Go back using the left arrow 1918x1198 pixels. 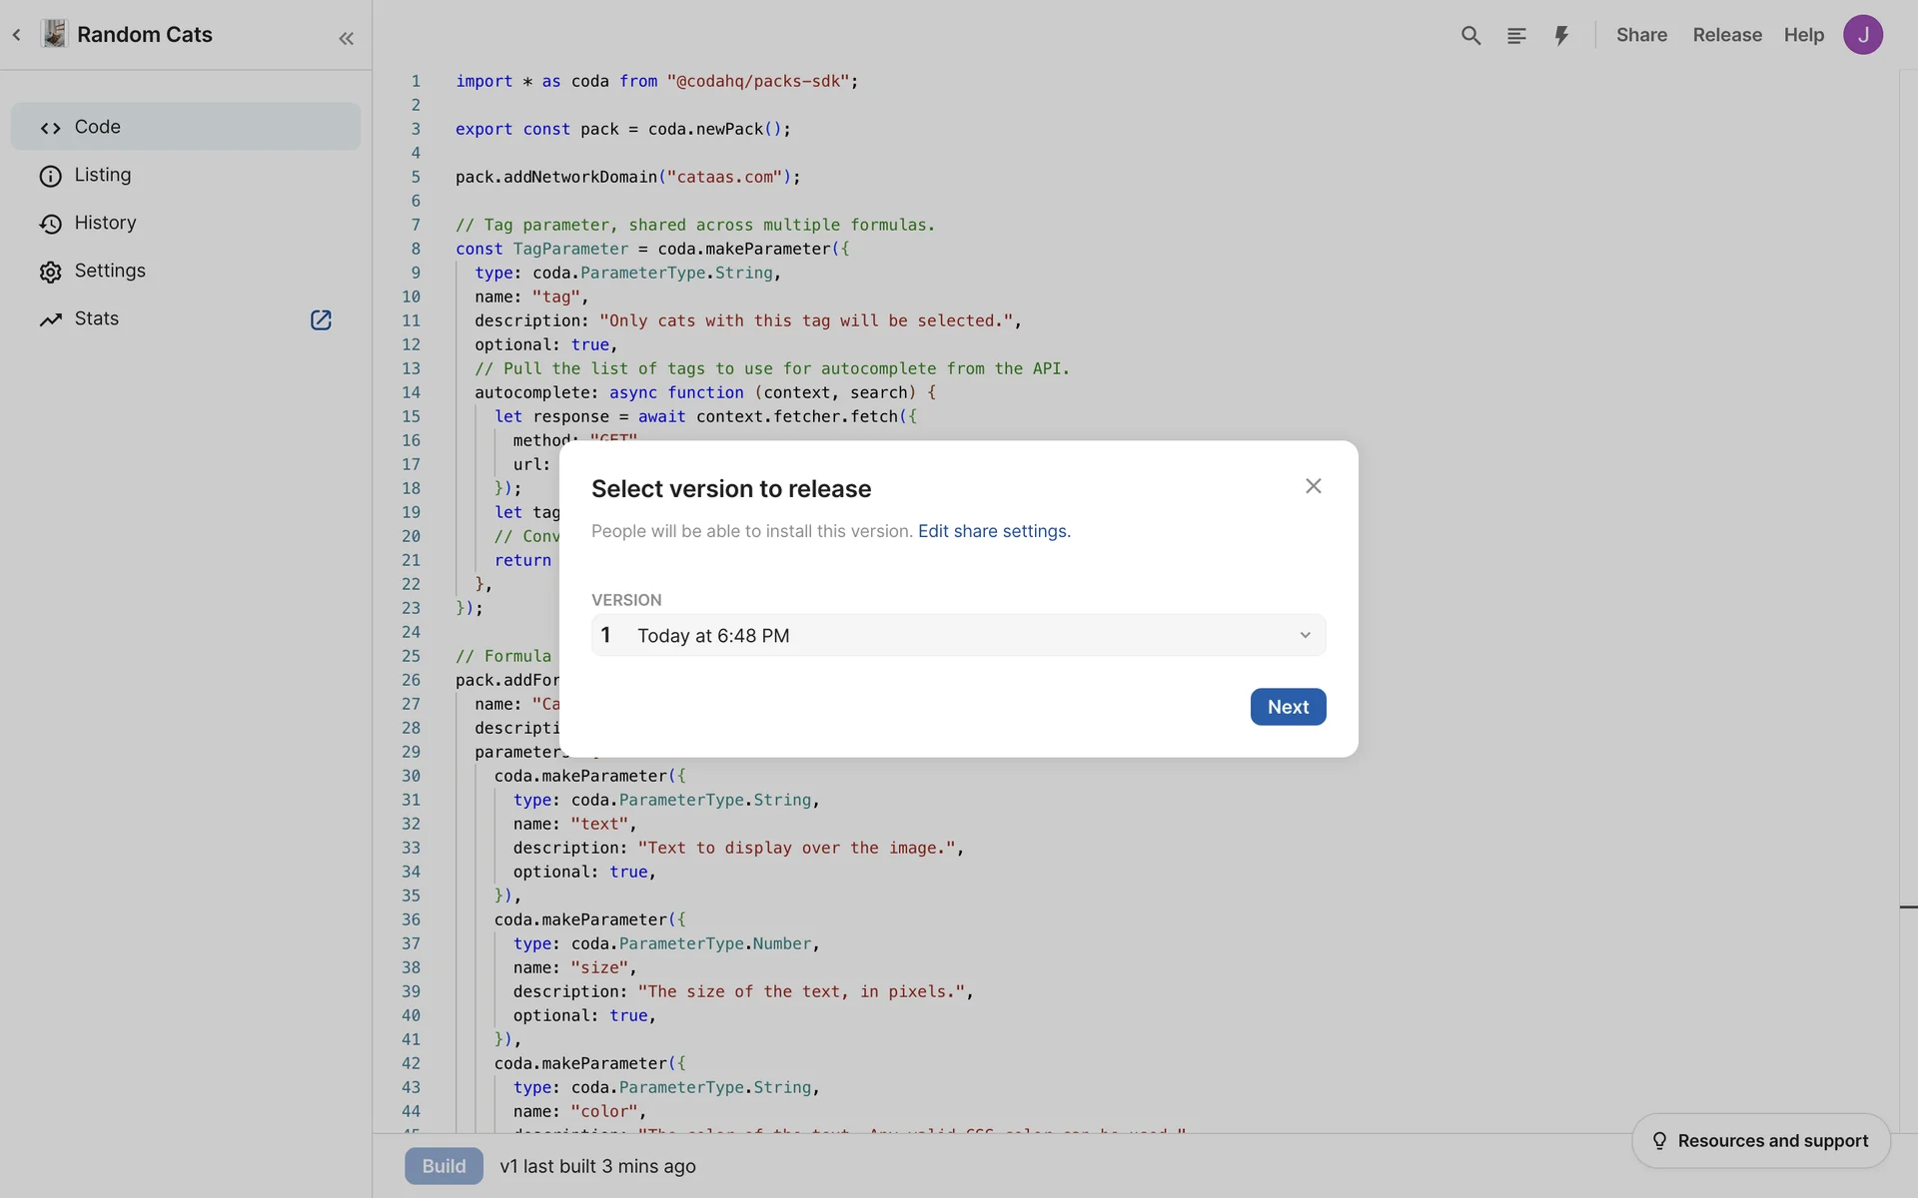17,35
